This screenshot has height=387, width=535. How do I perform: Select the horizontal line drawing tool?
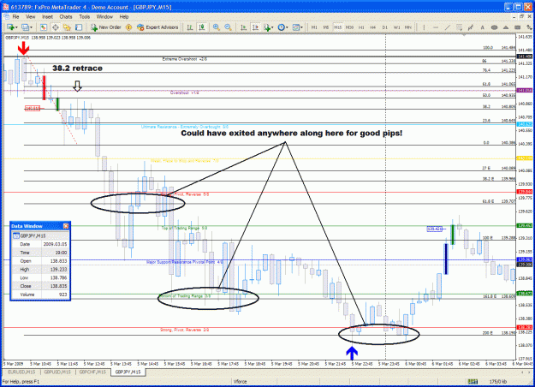(x=436, y=27)
